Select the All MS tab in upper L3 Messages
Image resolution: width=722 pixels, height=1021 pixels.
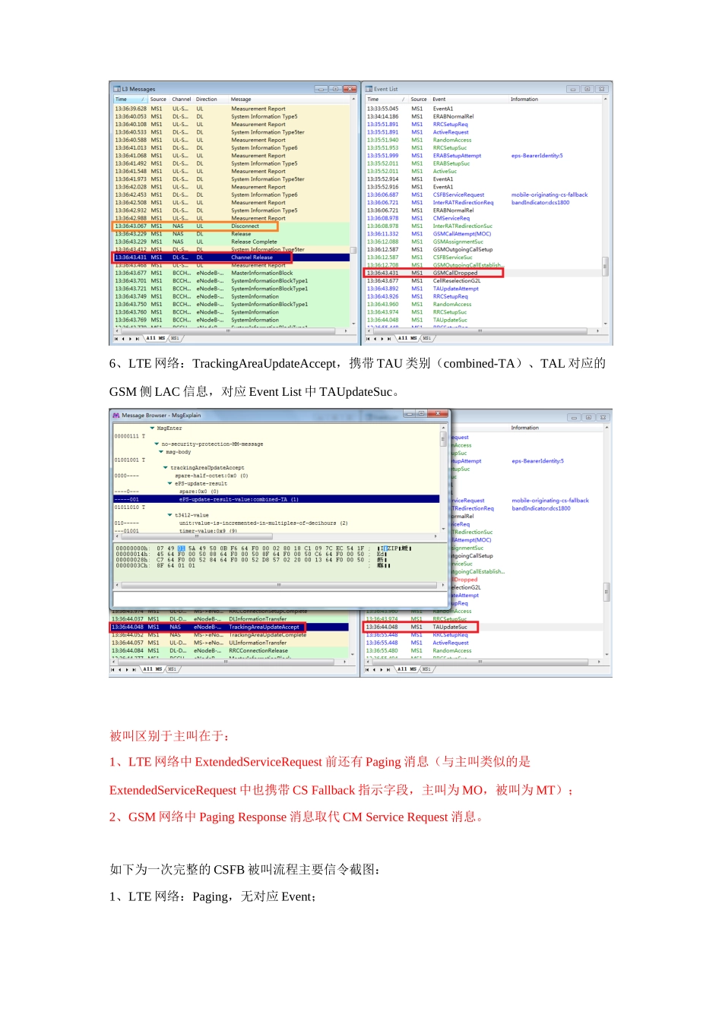click(155, 338)
